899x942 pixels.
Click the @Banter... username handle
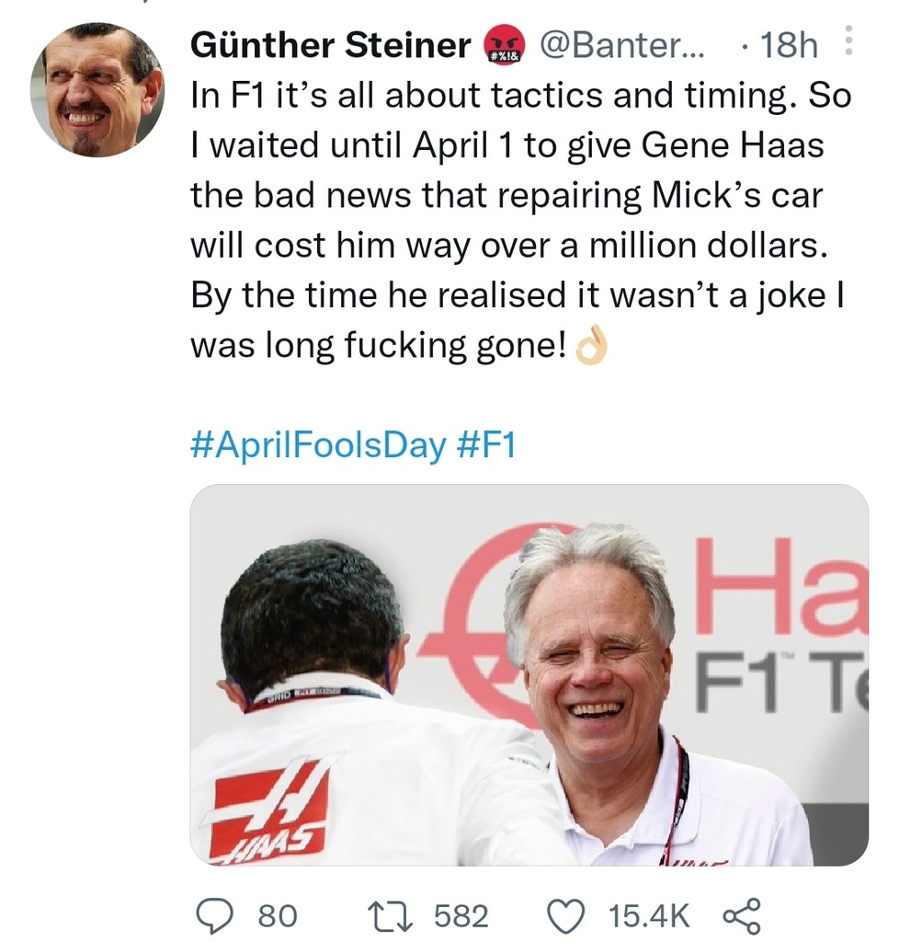tap(620, 46)
